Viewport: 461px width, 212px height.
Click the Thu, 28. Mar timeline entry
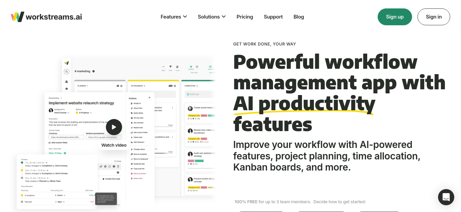[x=45, y=164]
